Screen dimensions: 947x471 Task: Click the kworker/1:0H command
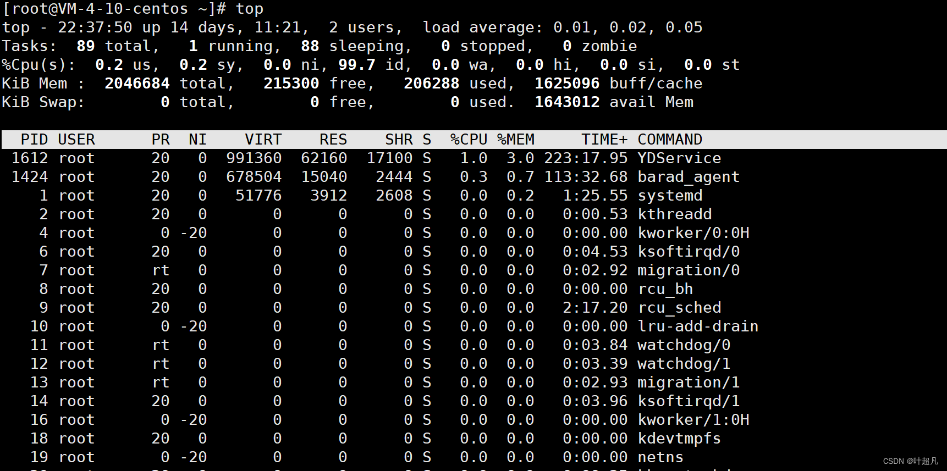(x=693, y=420)
